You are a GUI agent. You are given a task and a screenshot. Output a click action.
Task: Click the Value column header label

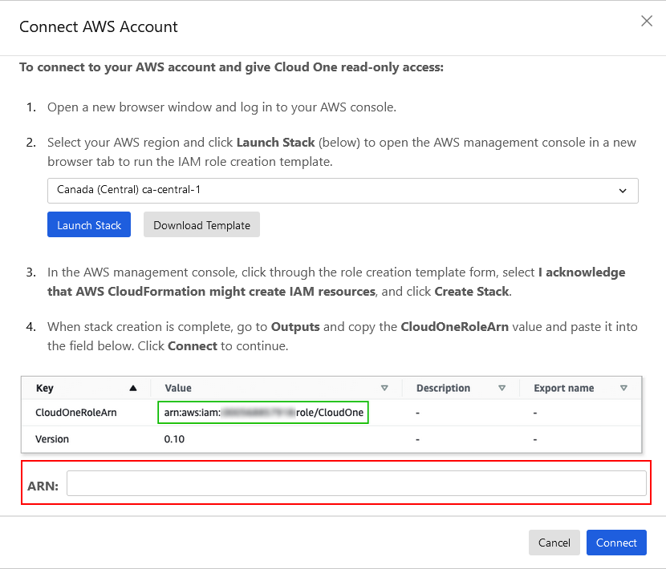178,388
